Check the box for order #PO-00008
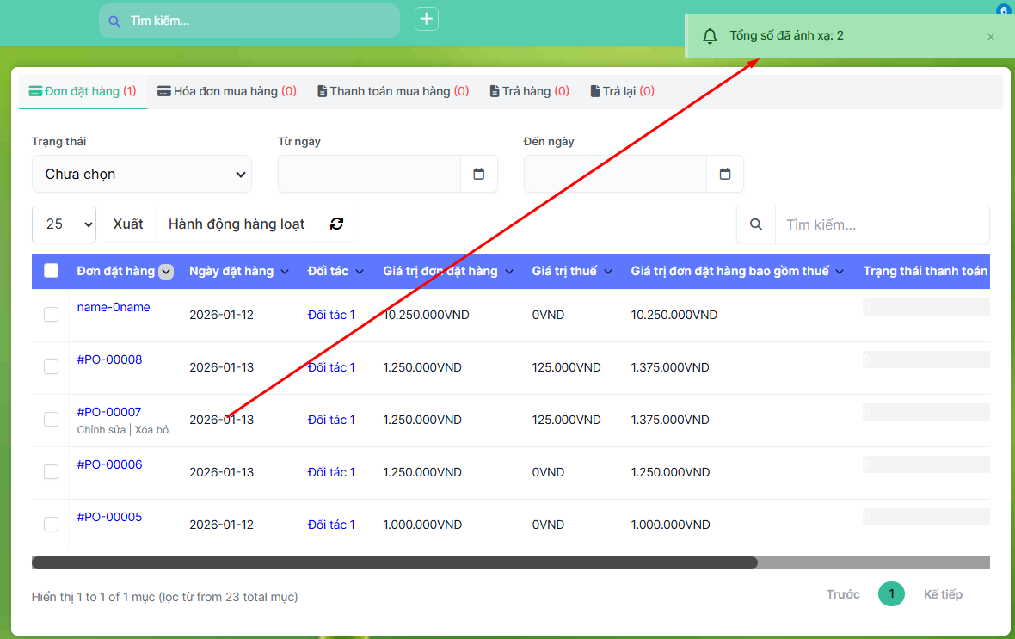The image size is (1015, 639). (51, 367)
